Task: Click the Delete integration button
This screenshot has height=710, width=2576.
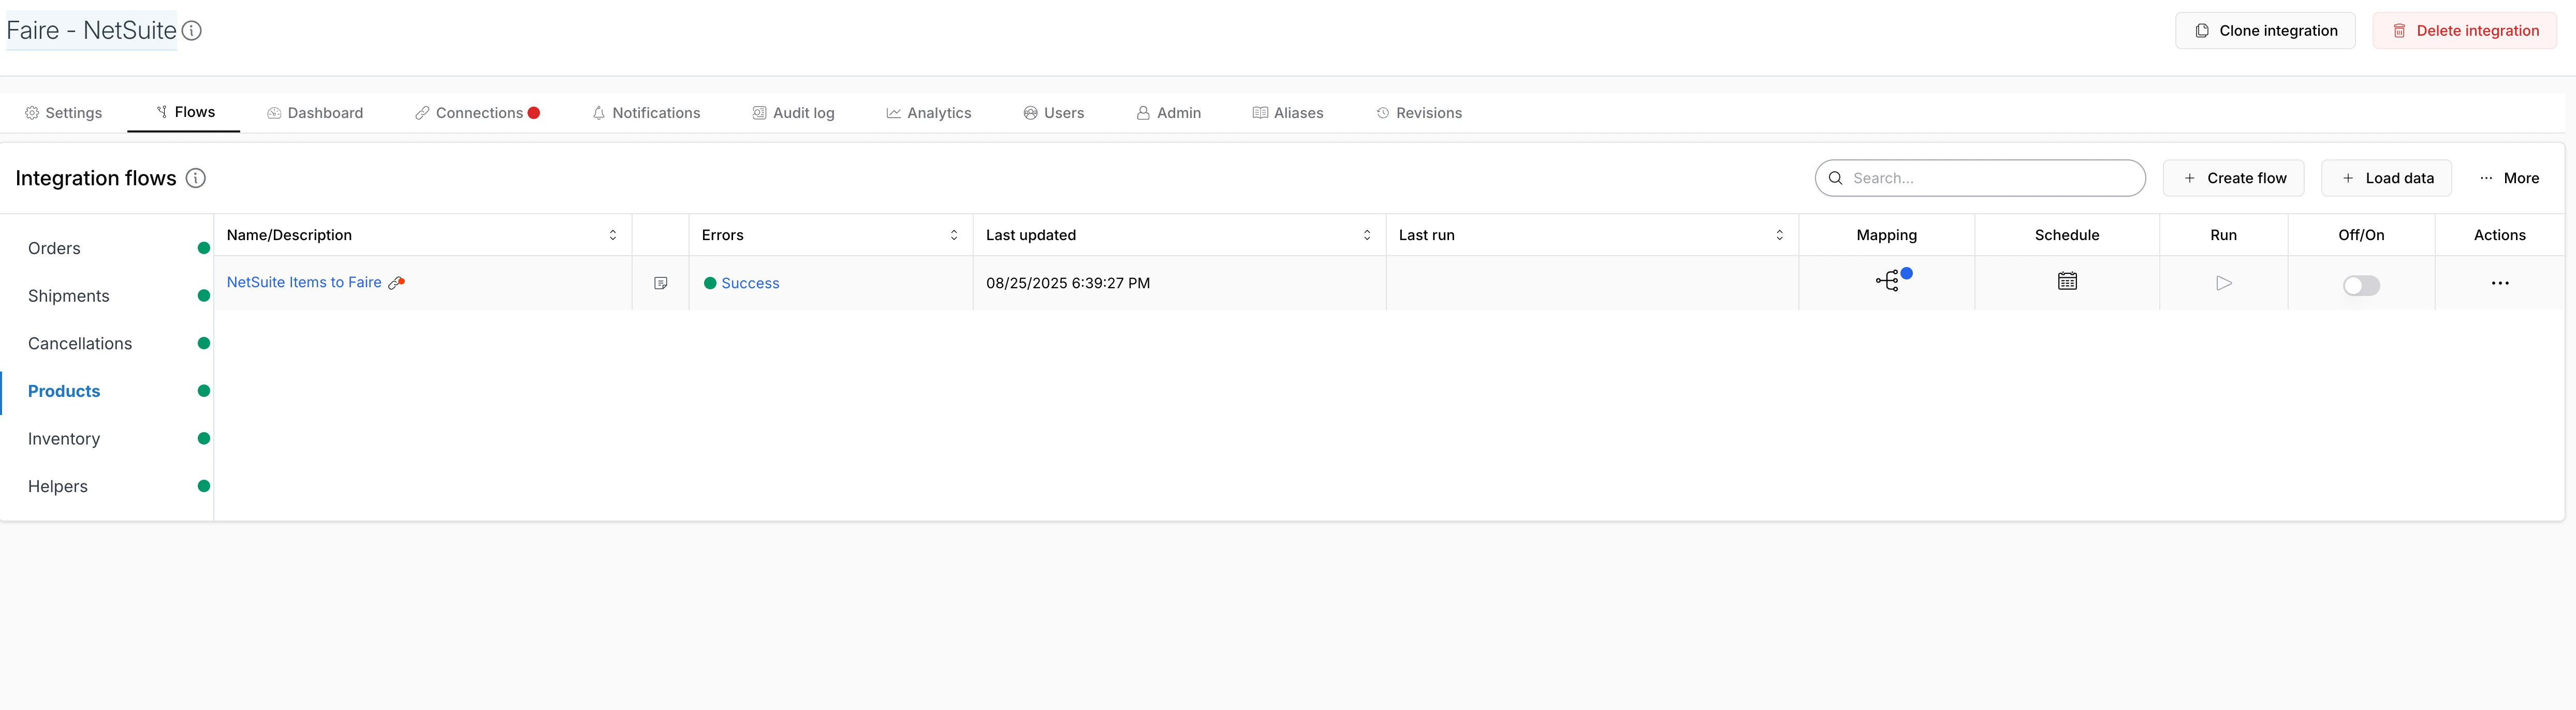Action: click(x=2464, y=31)
